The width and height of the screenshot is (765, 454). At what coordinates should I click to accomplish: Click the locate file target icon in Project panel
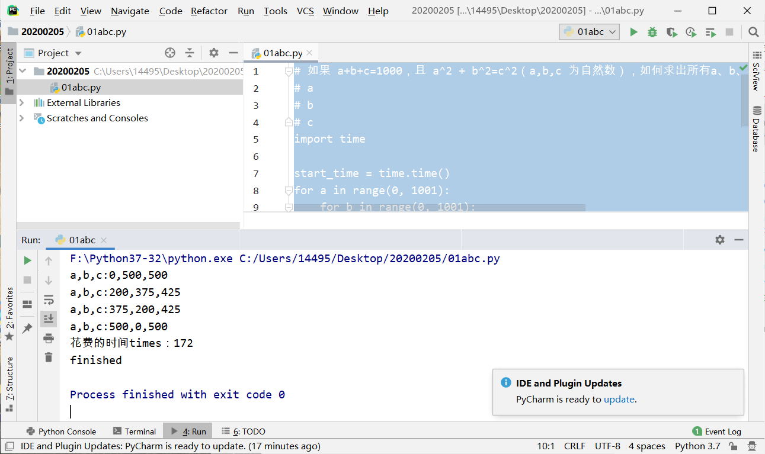(x=170, y=53)
